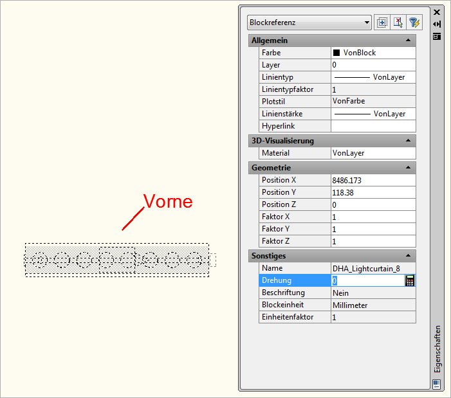Collapse the Allgemein section
This screenshot has width=451, height=398.
point(408,41)
